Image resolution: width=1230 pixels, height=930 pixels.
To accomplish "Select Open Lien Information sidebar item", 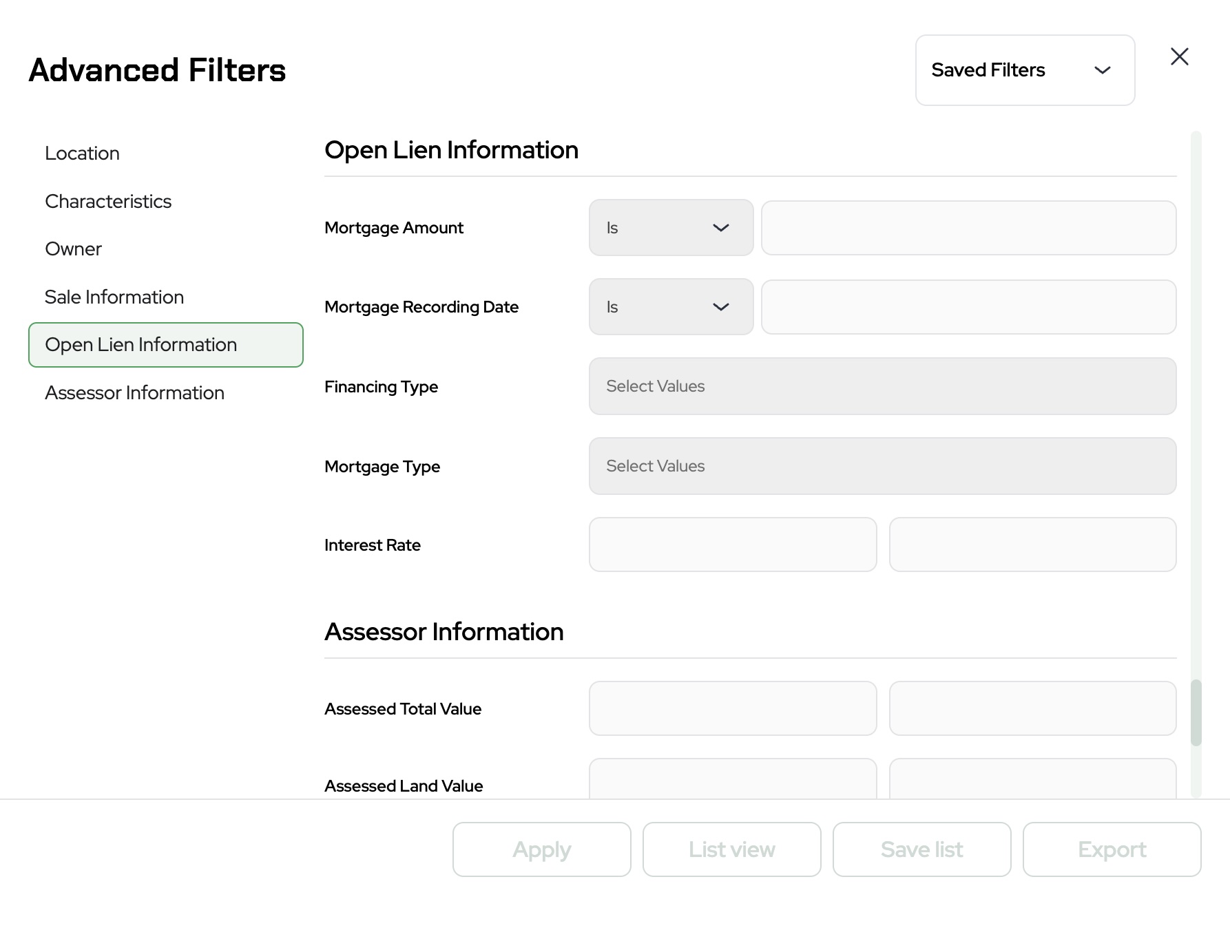I will (165, 345).
